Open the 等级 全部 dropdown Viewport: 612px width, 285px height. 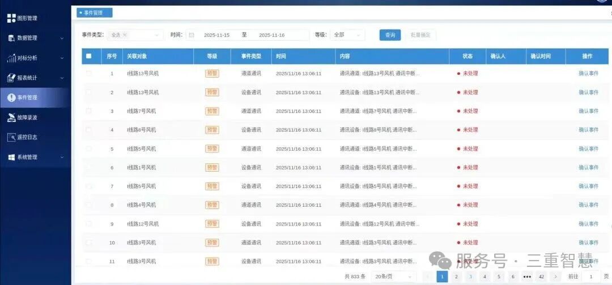[x=347, y=35]
